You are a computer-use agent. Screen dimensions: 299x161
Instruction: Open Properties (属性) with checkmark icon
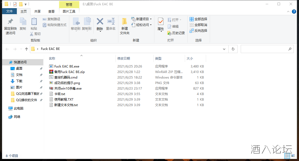pos(161,22)
